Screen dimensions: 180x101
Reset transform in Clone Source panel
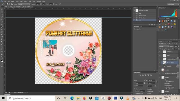click(155, 86)
